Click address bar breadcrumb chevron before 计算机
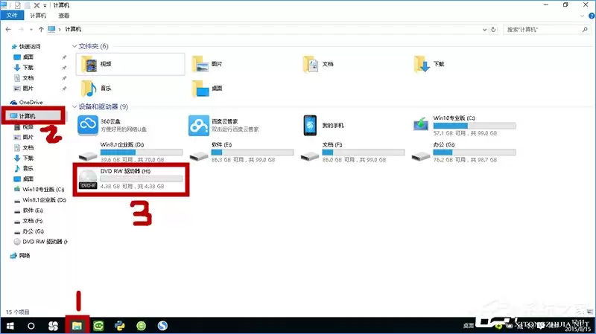This screenshot has height=334, width=596. pos(60,29)
